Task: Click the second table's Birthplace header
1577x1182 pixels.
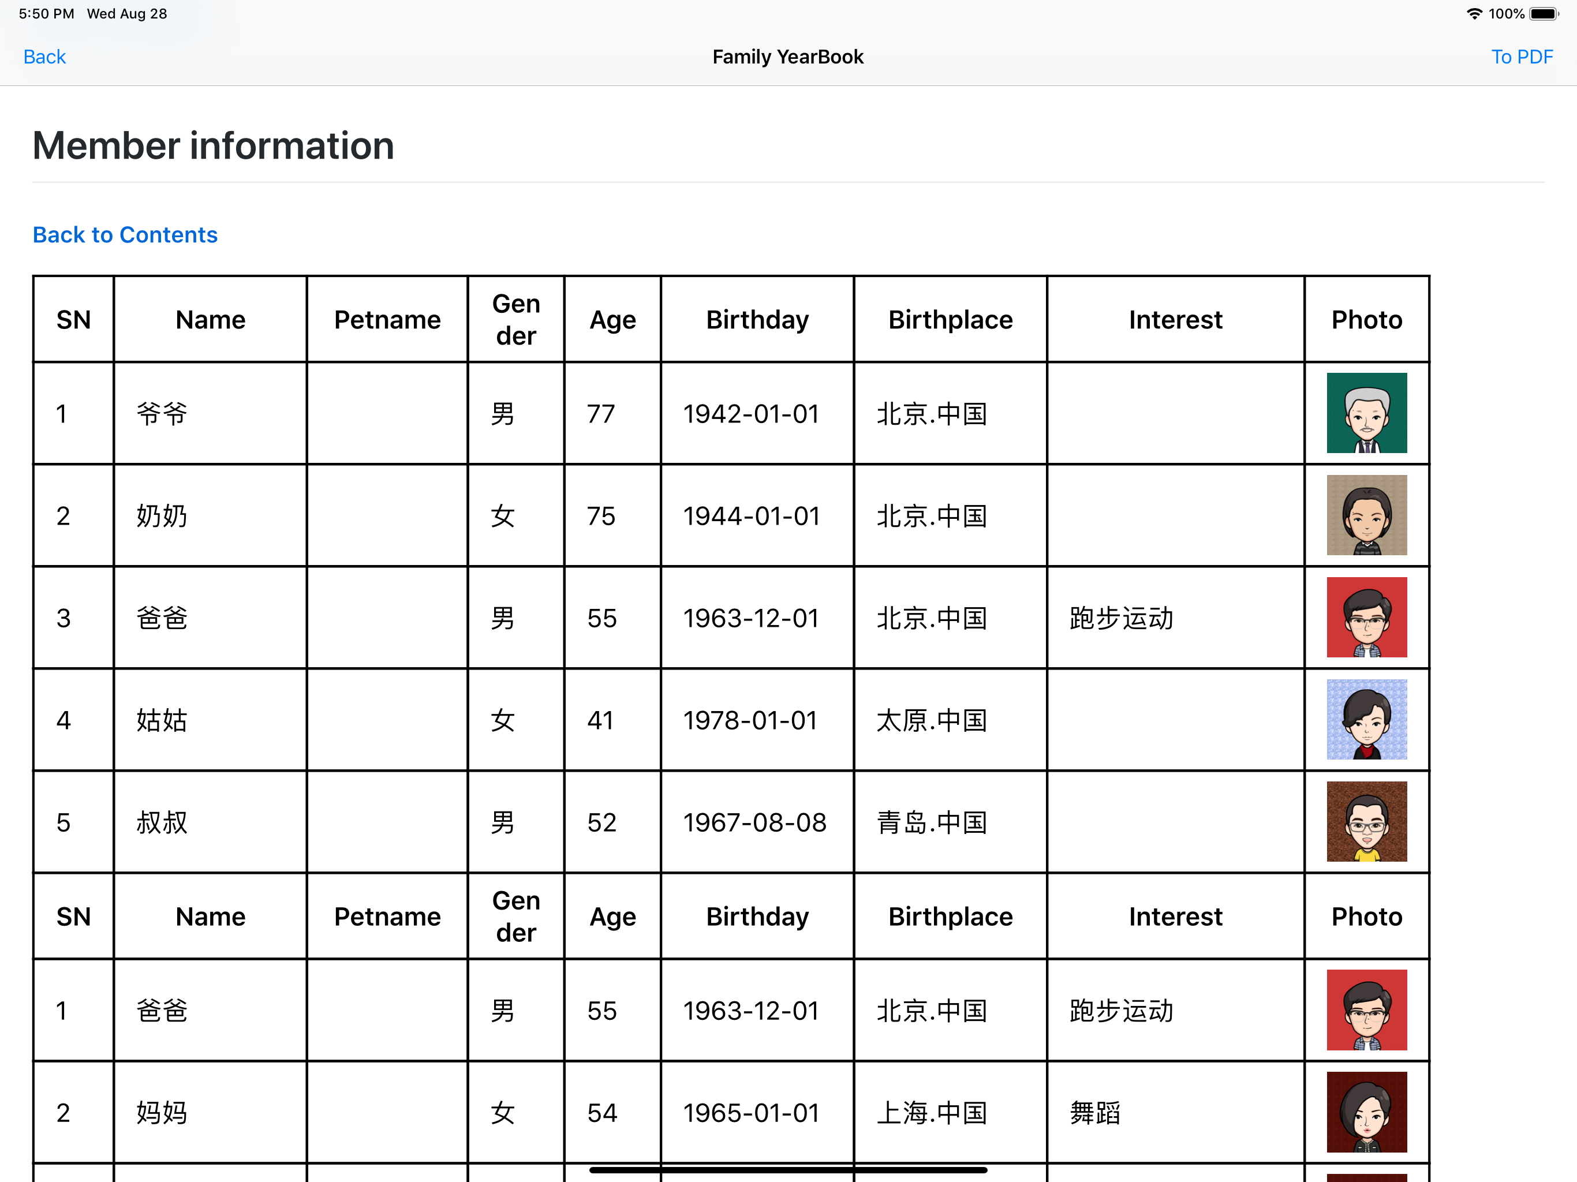Action: click(x=950, y=916)
